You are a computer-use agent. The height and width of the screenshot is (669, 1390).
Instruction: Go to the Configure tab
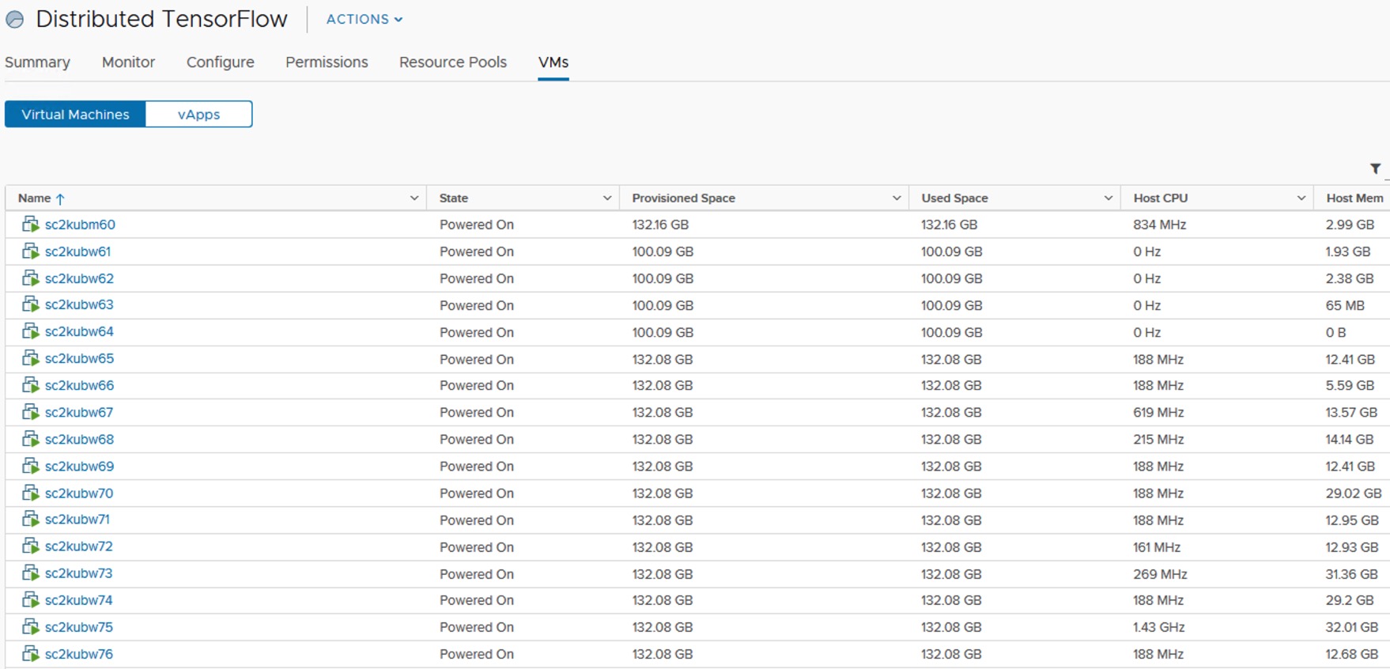point(220,62)
